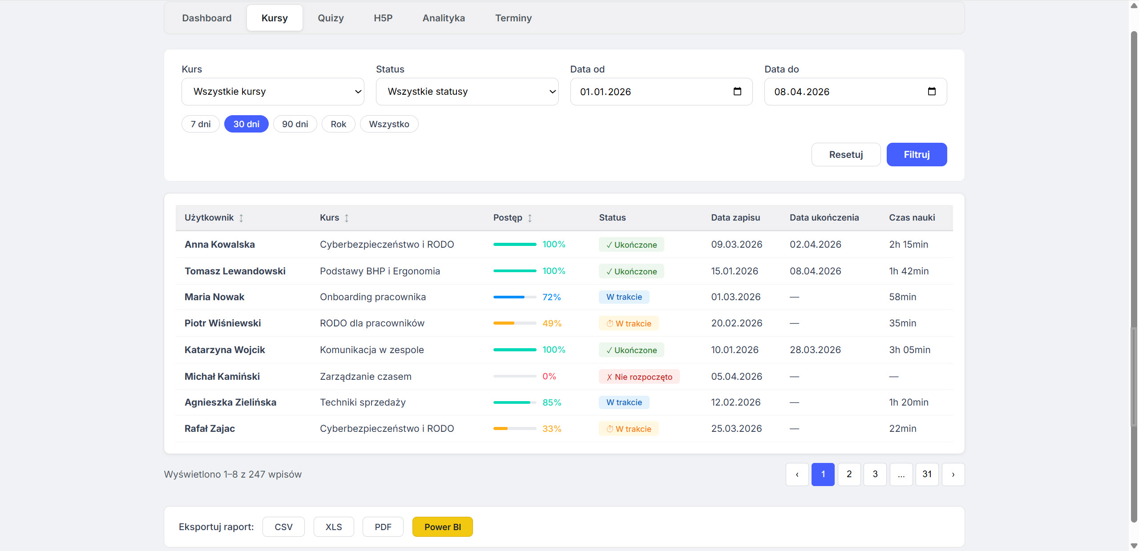Screen dimensions: 1139x551
Task: Select the Wszystko range chip
Action: [389, 124]
